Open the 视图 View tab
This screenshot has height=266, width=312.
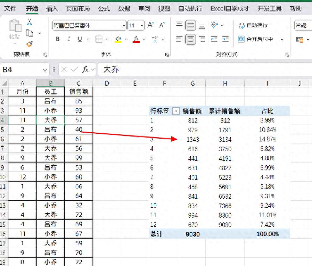(164, 8)
